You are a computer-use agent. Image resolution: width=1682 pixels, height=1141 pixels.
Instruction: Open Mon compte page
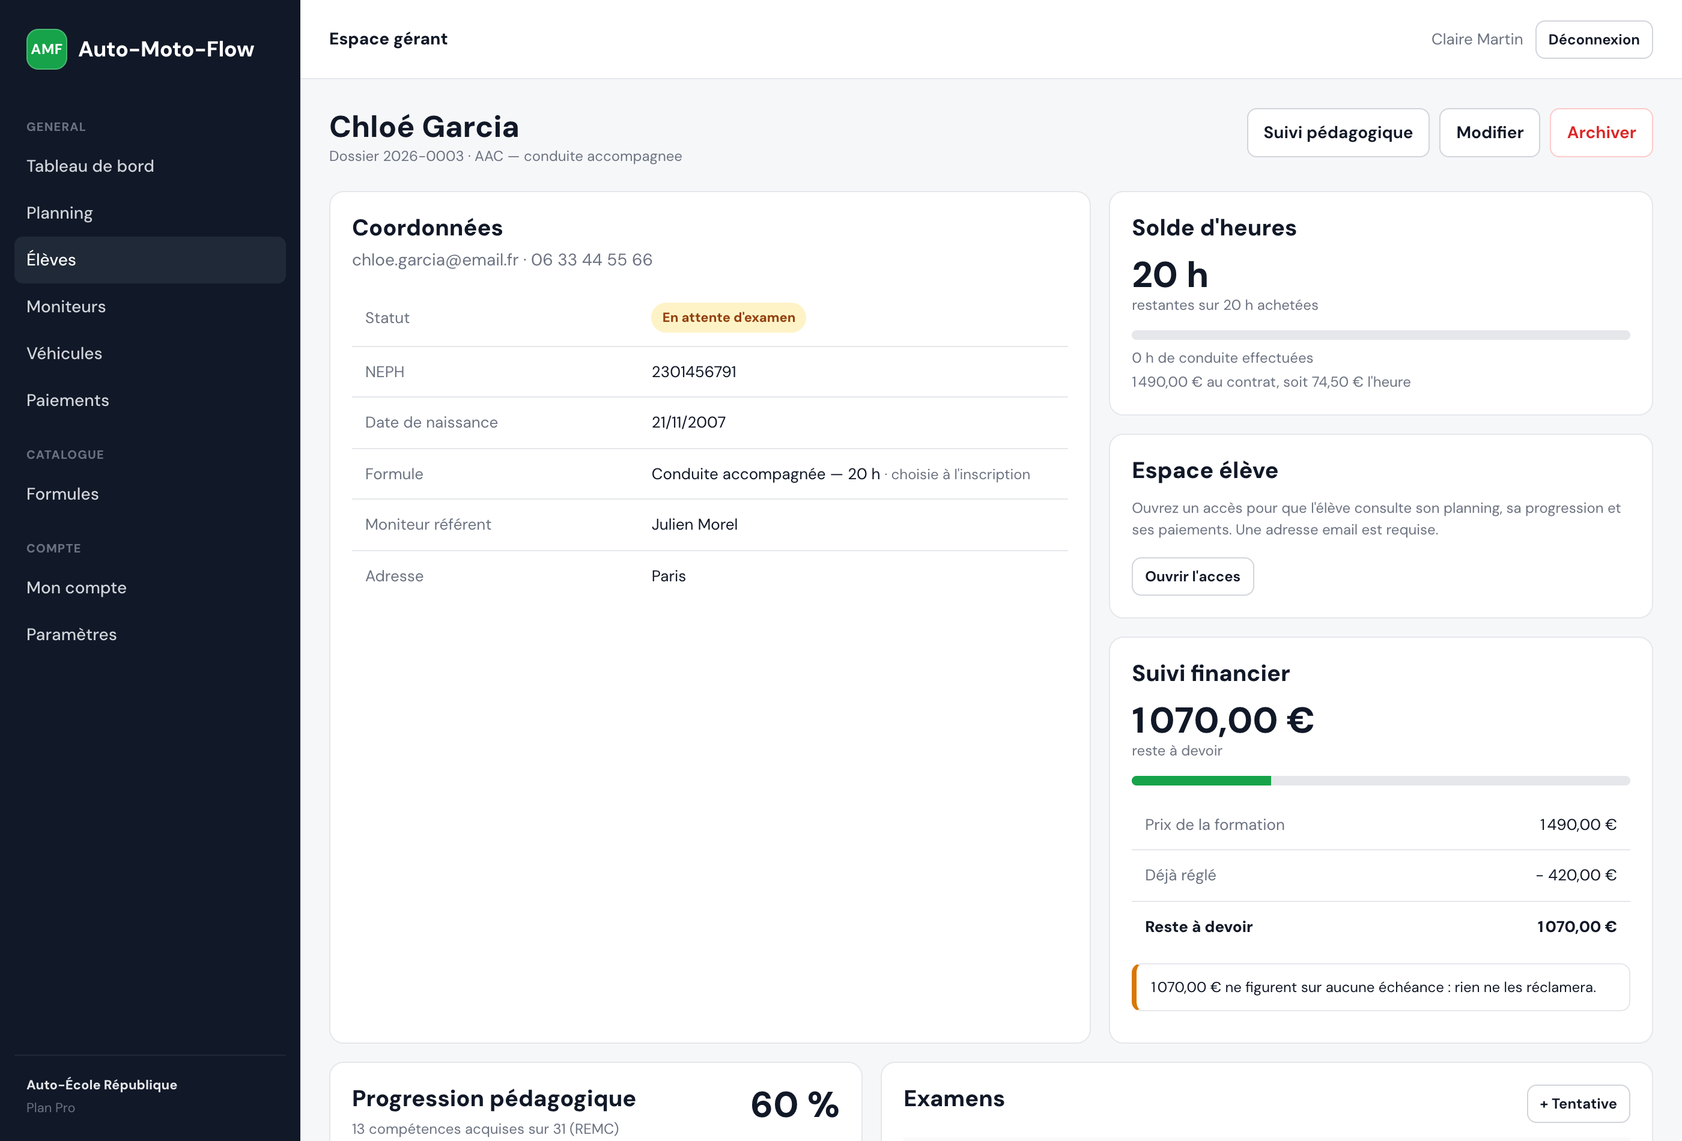tap(150, 587)
